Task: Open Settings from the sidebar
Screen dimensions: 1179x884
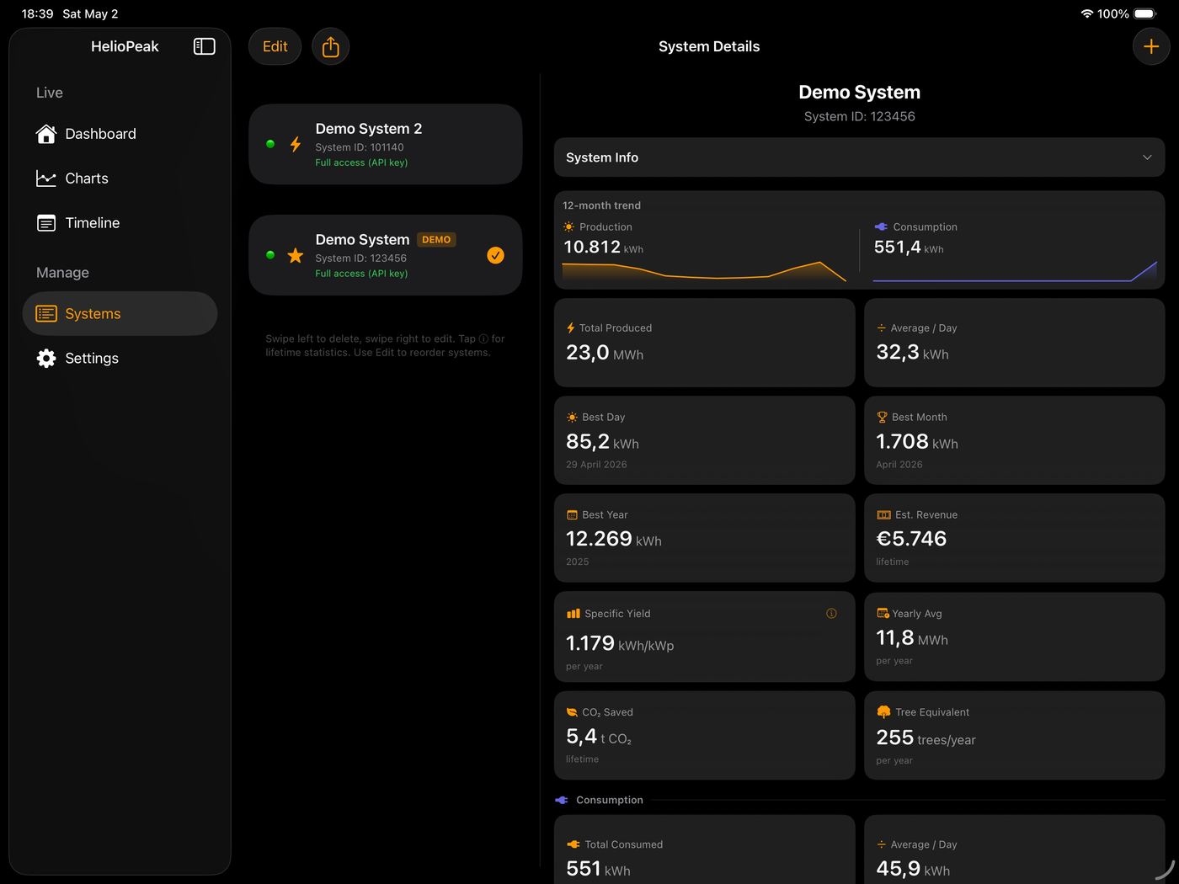Action: pos(120,359)
